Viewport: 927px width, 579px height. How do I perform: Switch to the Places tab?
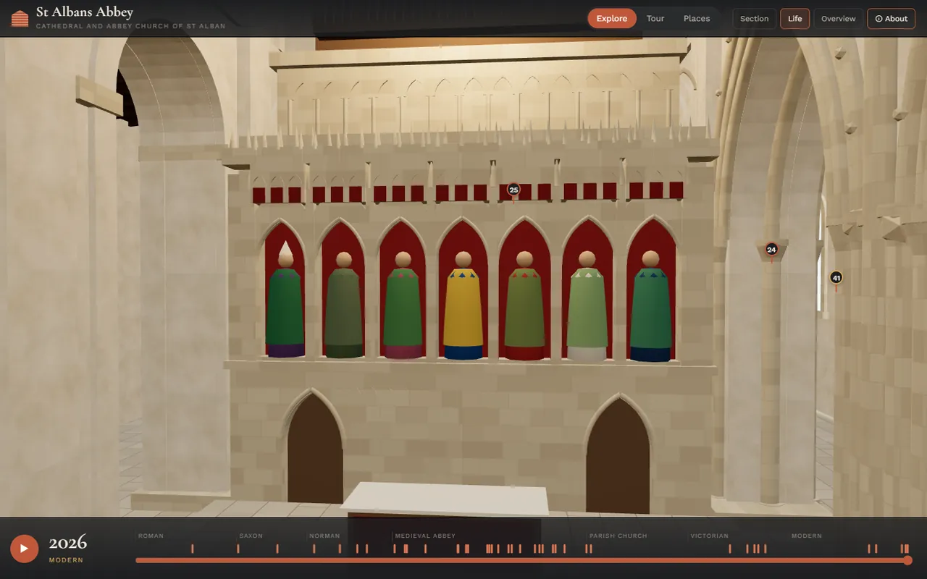point(697,19)
